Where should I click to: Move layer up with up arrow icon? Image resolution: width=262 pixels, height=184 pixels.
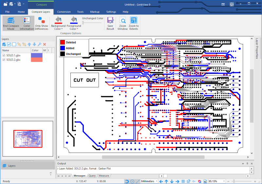tap(29, 44)
